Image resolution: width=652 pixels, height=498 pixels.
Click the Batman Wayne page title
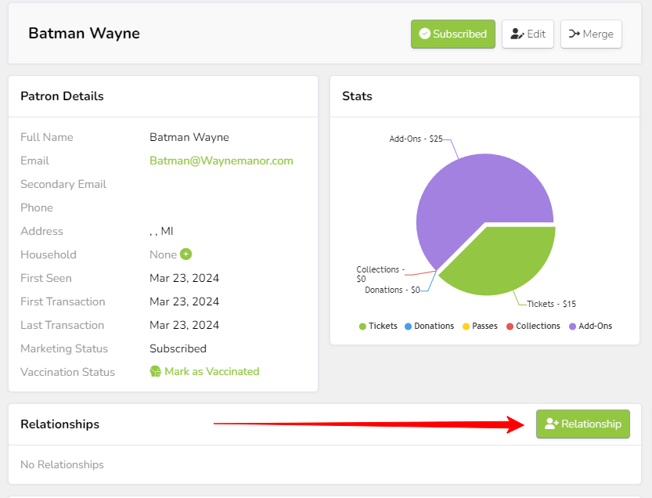[x=84, y=34]
